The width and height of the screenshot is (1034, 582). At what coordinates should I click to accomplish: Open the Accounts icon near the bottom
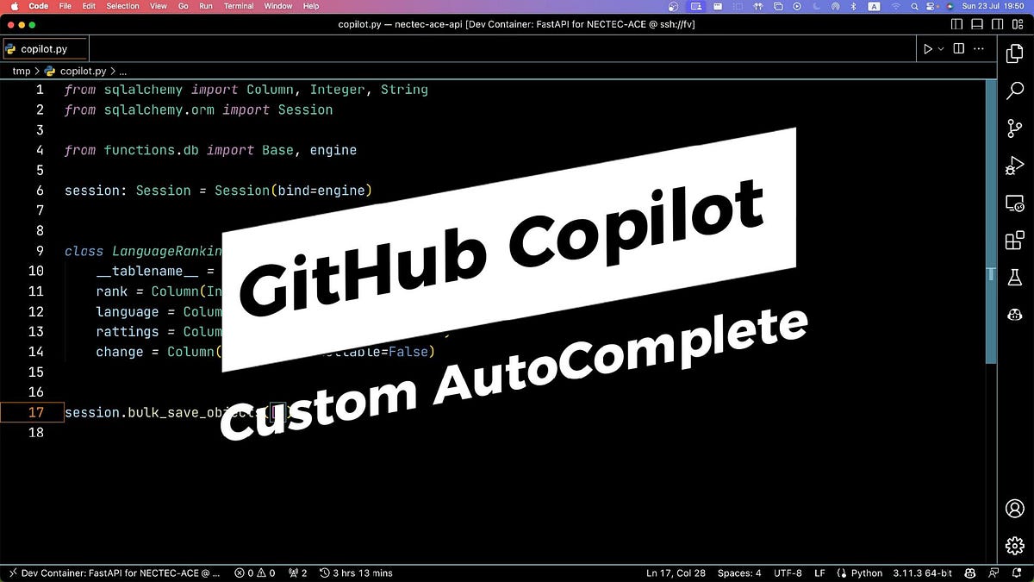(1014, 509)
